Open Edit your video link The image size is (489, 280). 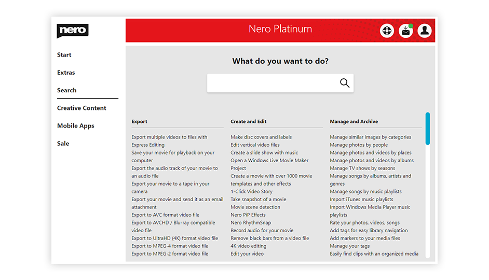[247, 254]
